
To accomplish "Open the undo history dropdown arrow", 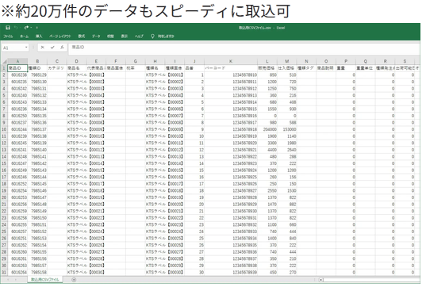I will [20, 28].
